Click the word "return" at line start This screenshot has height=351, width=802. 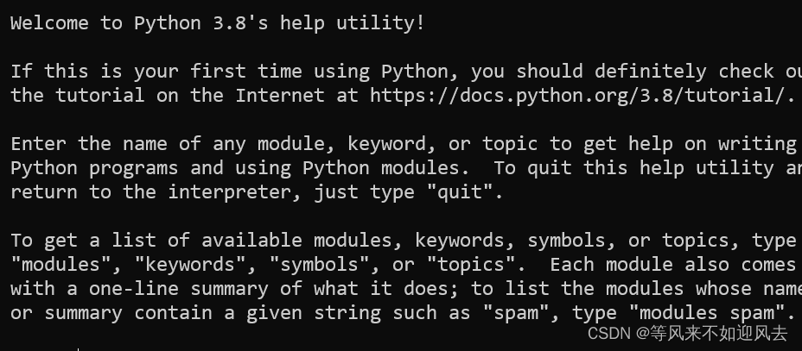tap(44, 192)
